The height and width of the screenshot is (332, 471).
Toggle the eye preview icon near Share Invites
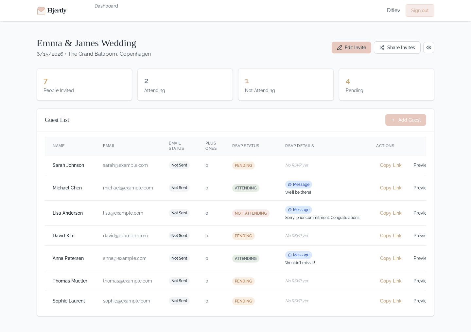coord(429,48)
